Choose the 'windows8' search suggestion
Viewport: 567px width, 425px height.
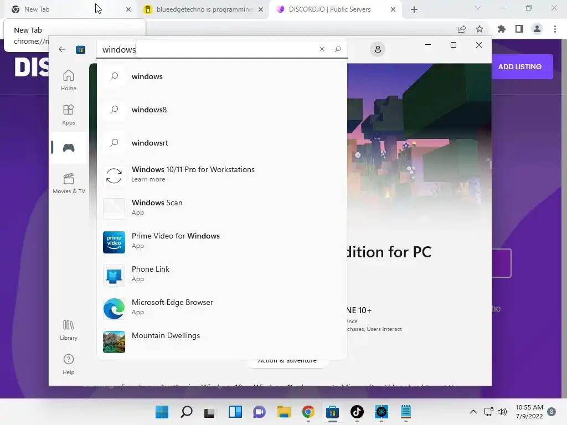221,110
